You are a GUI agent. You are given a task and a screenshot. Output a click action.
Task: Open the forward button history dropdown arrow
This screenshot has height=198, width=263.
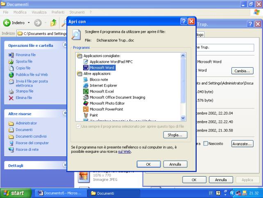(45, 23)
